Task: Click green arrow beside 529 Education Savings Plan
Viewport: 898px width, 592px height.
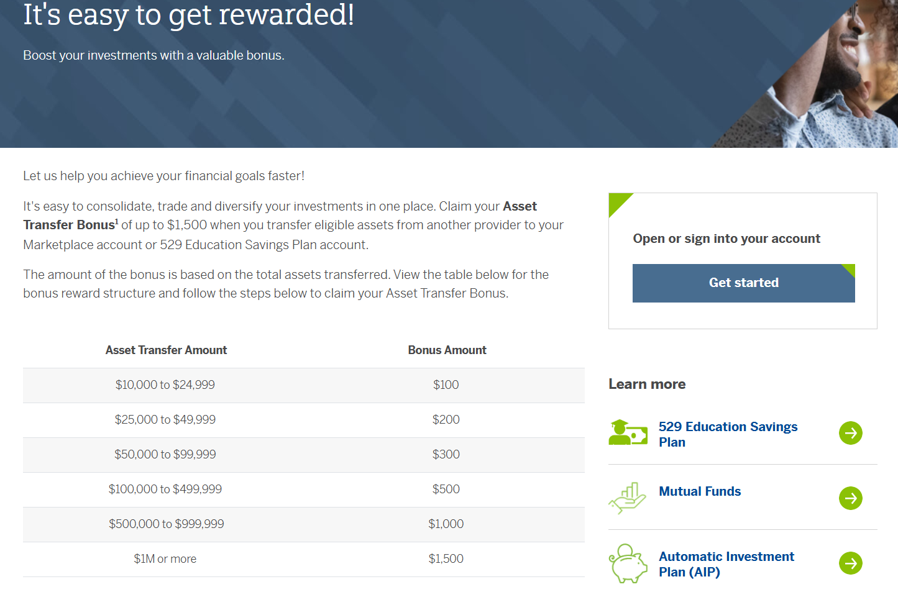Action: point(850,433)
